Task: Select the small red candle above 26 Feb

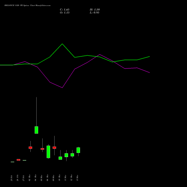Action: click(18, 160)
